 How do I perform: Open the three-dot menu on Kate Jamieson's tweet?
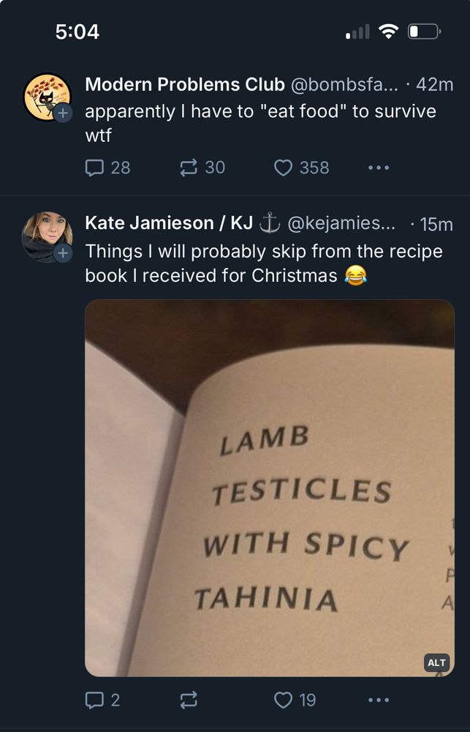coord(378,700)
